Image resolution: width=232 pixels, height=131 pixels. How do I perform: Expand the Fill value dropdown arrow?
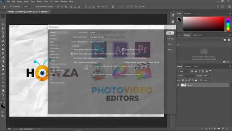pyautogui.click(x=210, y=80)
